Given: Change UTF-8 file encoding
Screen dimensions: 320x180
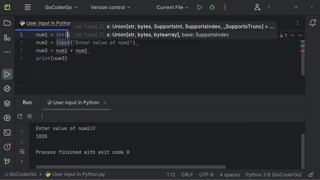Looking at the screenshot, I should click(206, 174).
